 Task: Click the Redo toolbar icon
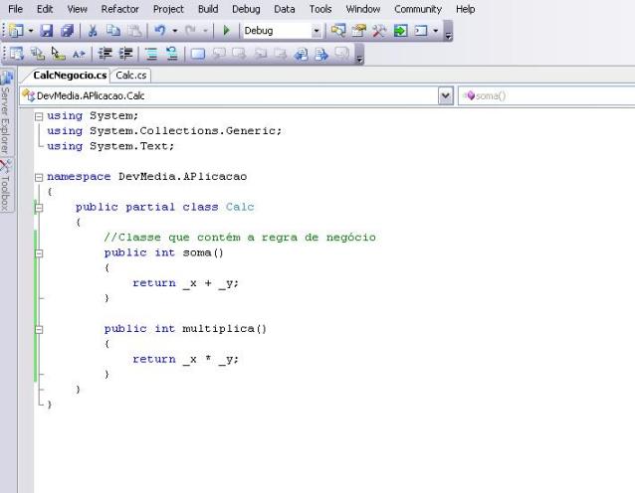point(190,31)
